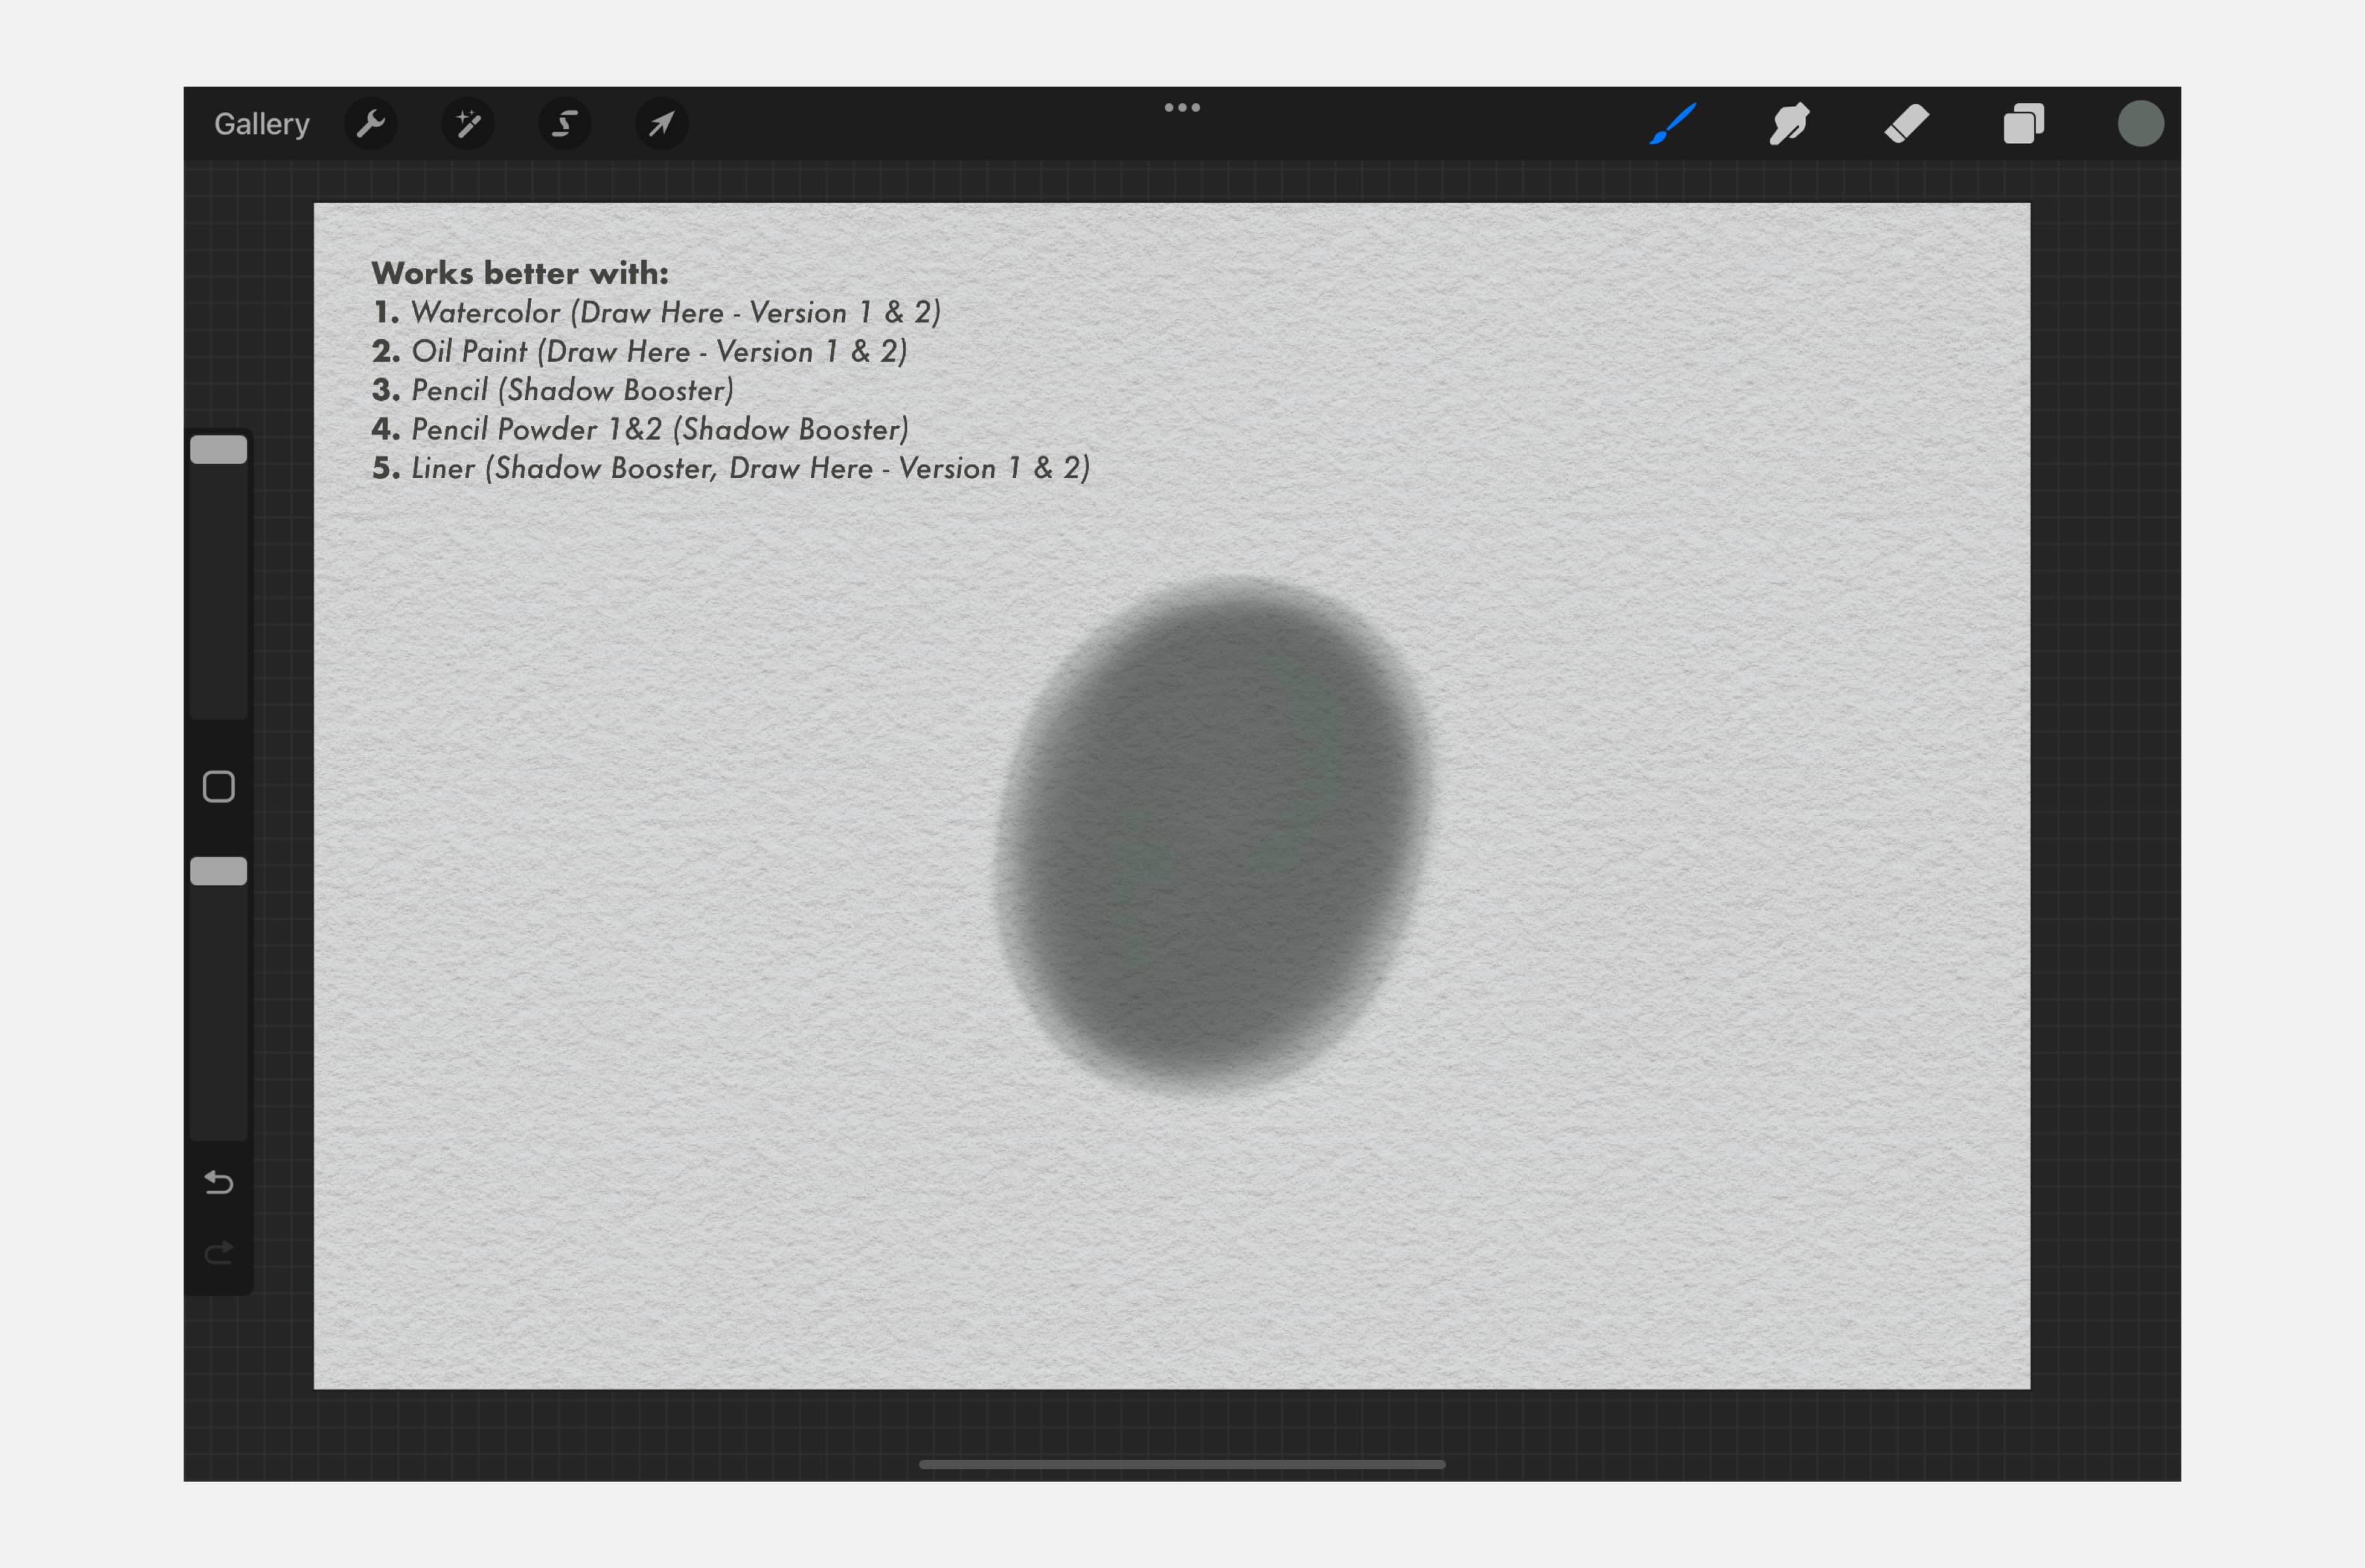
Task: Redo the last undone action
Action: tap(218, 1252)
